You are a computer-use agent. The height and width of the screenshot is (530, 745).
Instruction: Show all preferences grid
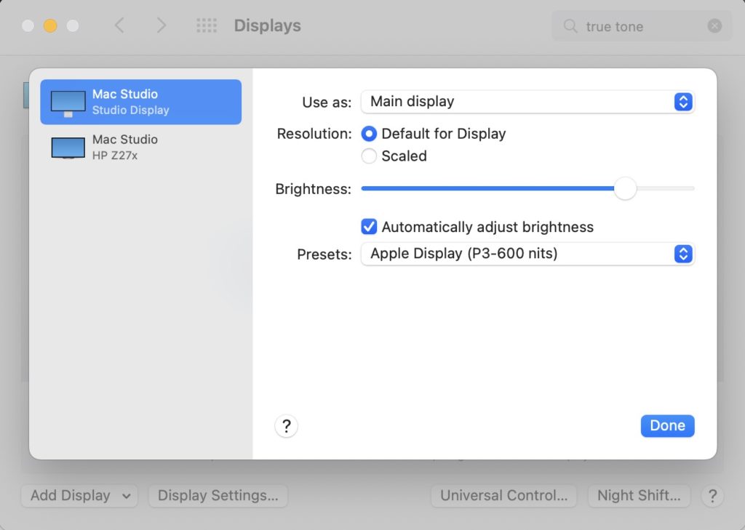[207, 25]
